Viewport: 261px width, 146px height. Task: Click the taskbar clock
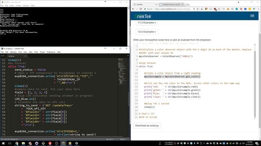(x=249, y=143)
